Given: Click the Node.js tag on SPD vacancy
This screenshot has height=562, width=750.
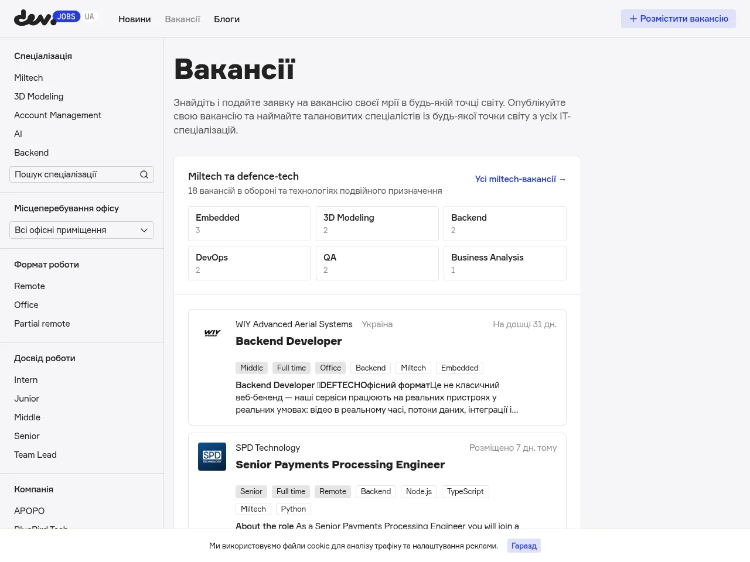Looking at the screenshot, I should [x=419, y=492].
